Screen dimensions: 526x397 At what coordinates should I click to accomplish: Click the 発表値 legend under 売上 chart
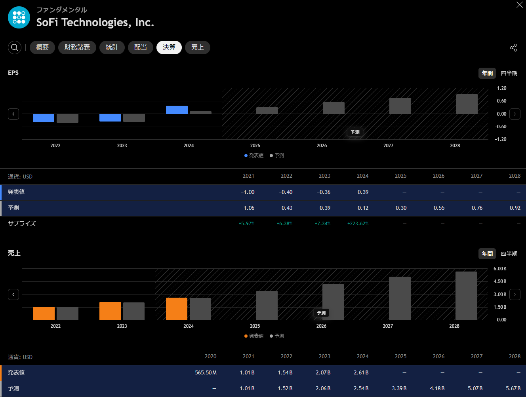pyautogui.click(x=254, y=336)
